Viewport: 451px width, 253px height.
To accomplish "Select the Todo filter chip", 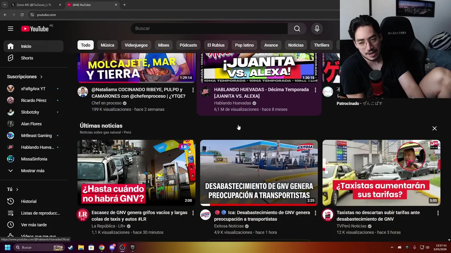I will (86, 45).
